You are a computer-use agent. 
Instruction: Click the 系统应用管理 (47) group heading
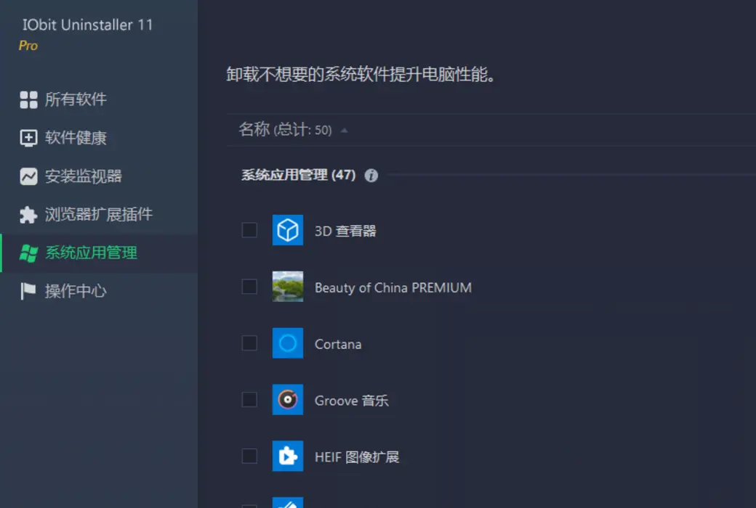coord(299,175)
